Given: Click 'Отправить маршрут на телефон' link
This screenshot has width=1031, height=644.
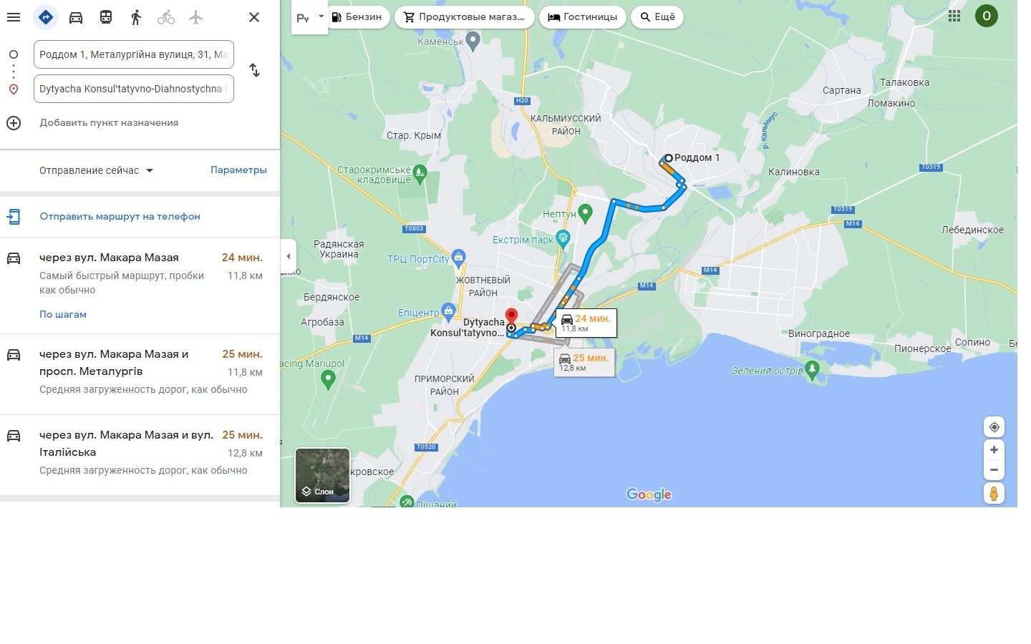Looking at the screenshot, I should coord(120,216).
